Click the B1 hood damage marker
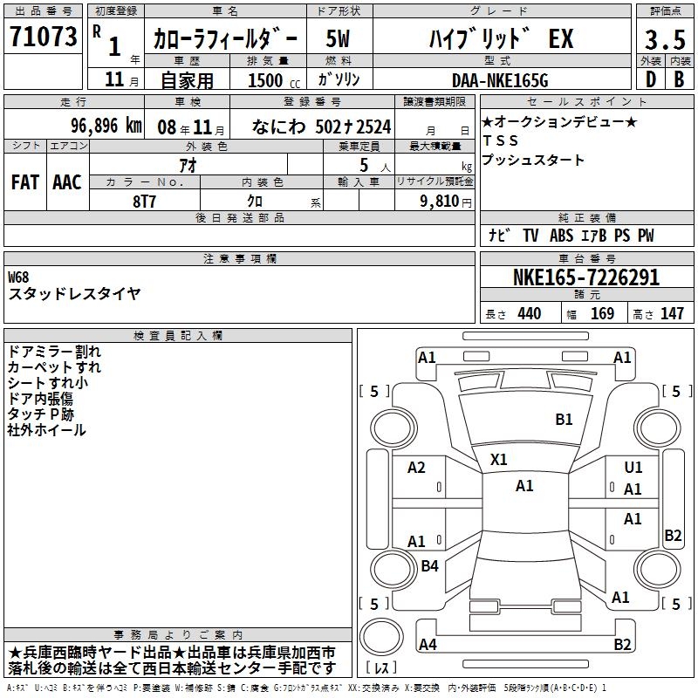This screenshot has width=698, height=698. [x=564, y=420]
